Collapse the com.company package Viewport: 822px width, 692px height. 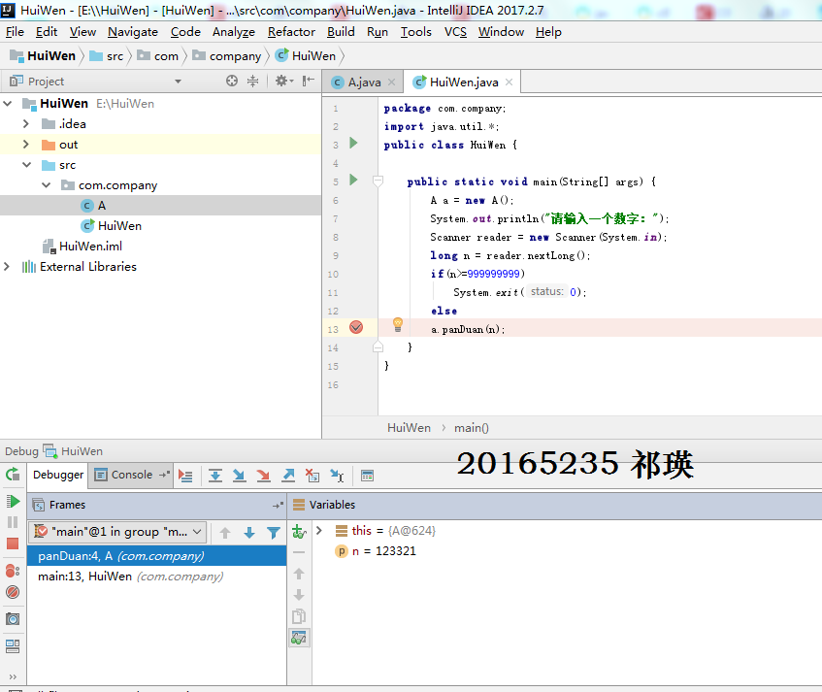coord(47,185)
